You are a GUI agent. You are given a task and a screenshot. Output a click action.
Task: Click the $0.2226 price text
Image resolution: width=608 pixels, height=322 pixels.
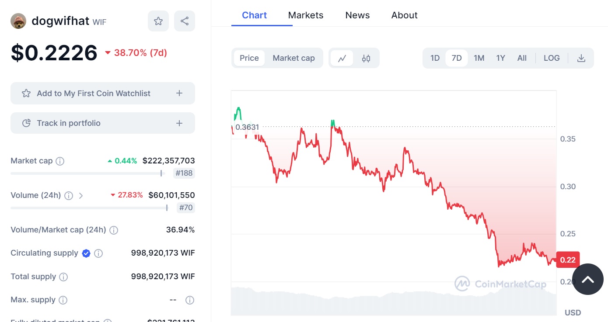click(x=54, y=53)
